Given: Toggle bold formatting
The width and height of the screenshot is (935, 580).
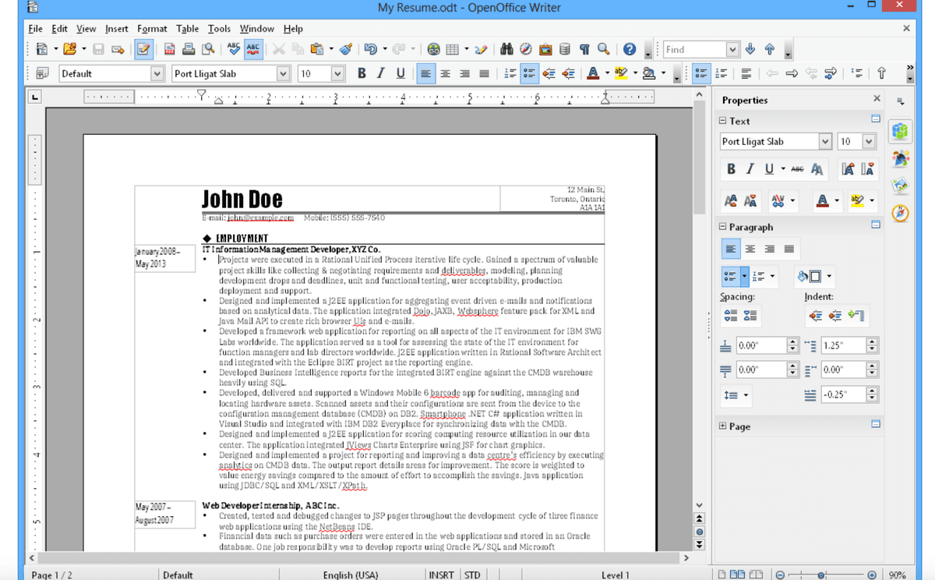Looking at the screenshot, I should pyautogui.click(x=361, y=72).
